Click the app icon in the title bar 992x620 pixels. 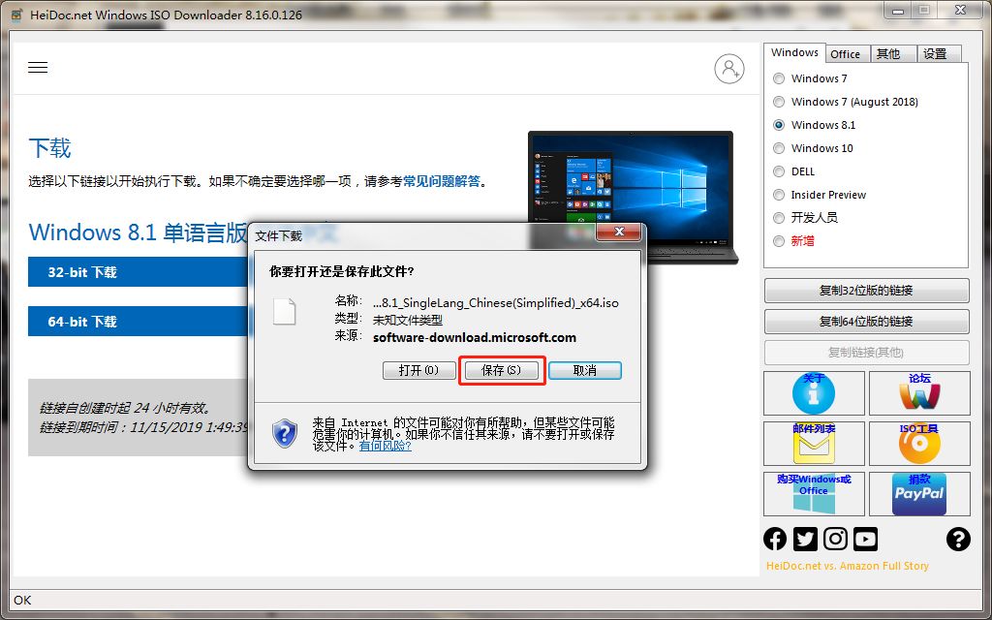17,15
